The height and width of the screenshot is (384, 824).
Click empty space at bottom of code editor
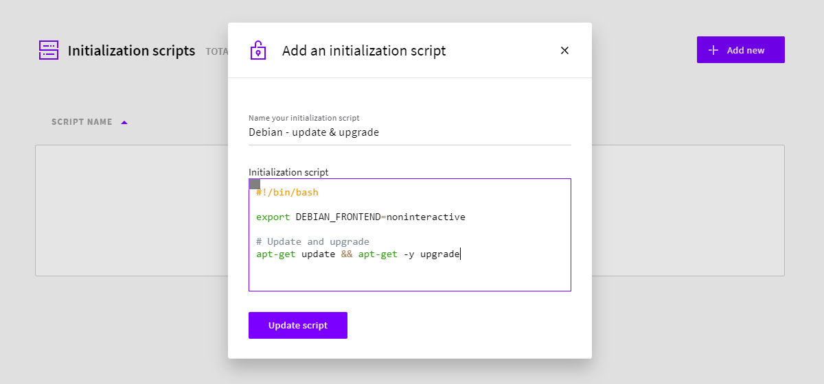(409, 278)
